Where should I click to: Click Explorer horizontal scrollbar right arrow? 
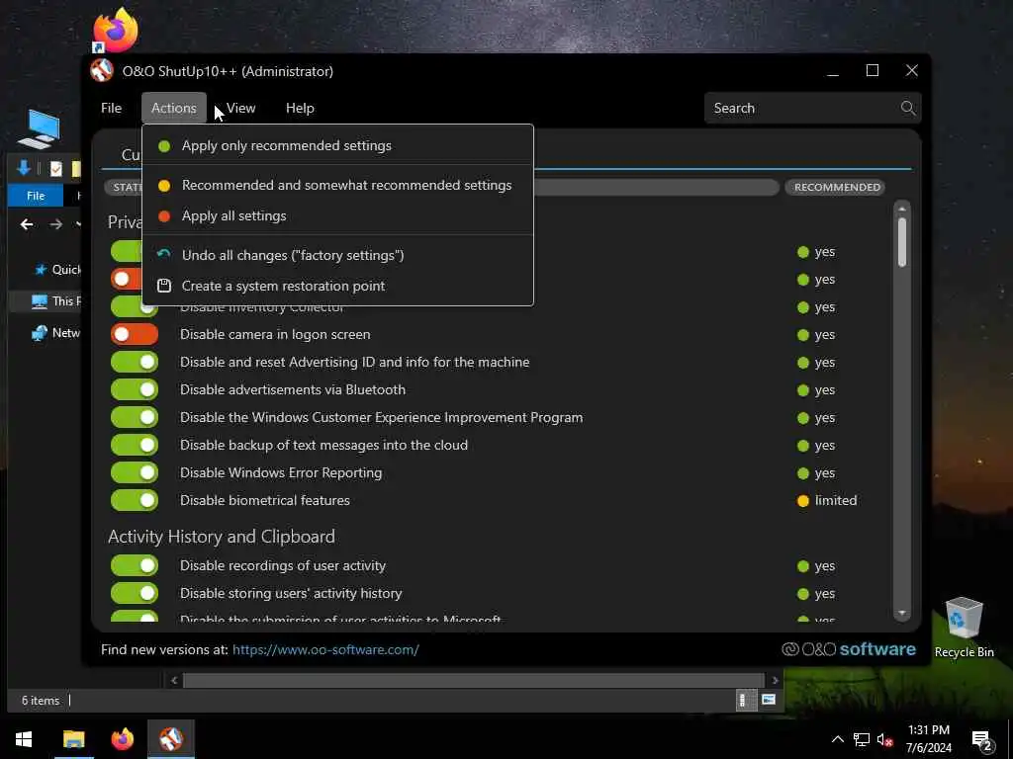tap(775, 680)
